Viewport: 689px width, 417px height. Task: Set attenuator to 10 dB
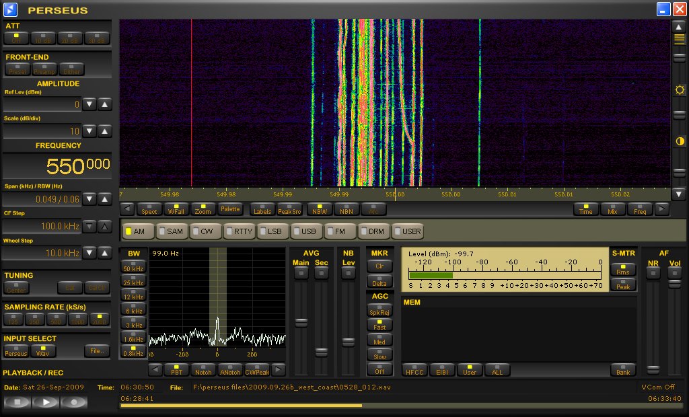tap(43, 38)
